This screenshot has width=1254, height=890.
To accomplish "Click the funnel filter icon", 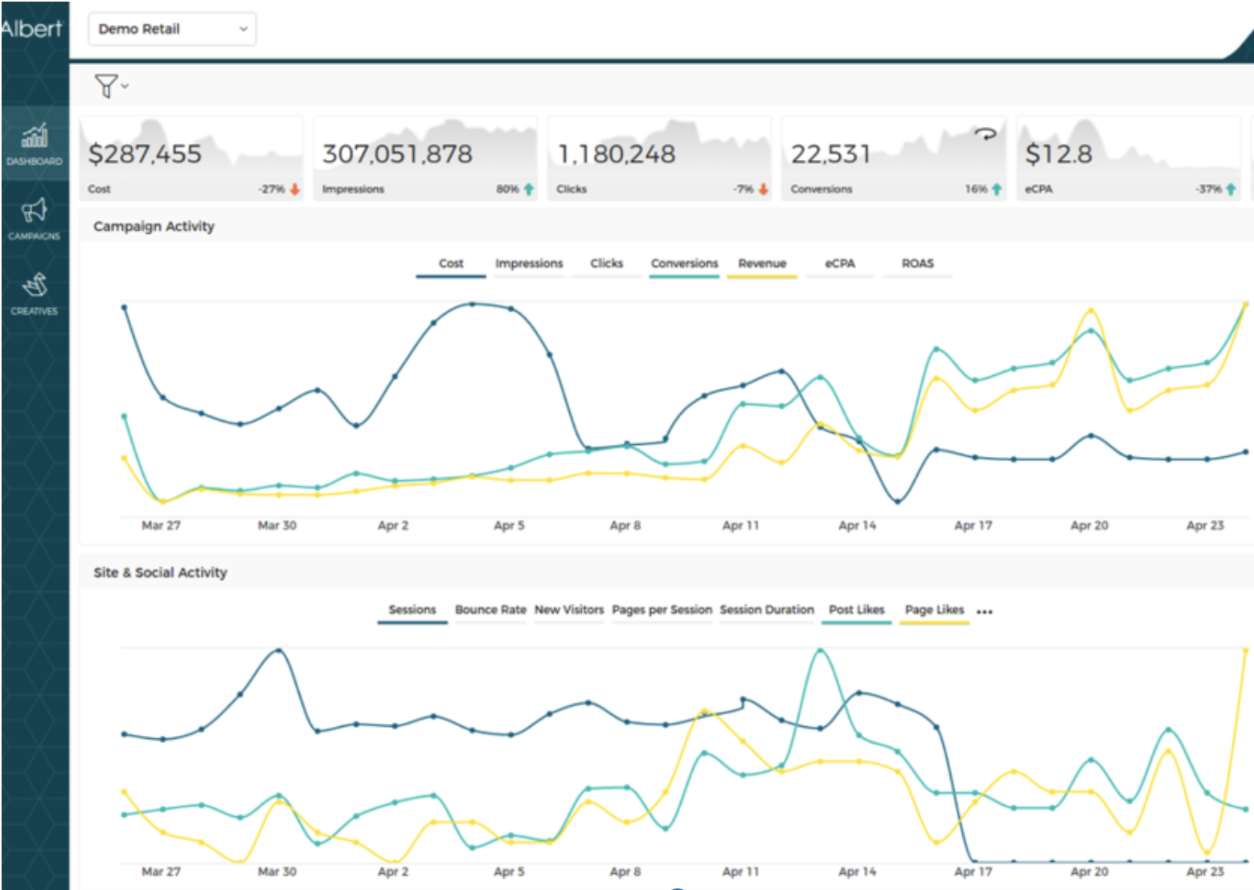I will [105, 85].
